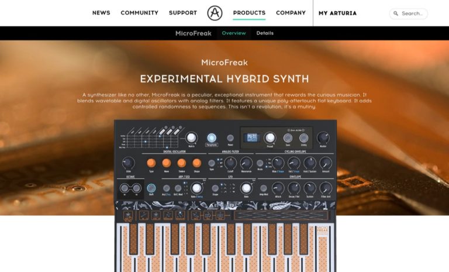Click the envelope Attack knob
Screen dimensions: 449x272
278,188
